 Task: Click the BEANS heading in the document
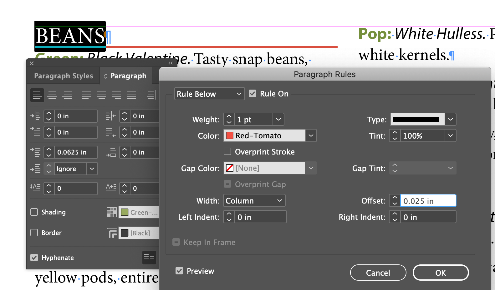[69, 36]
